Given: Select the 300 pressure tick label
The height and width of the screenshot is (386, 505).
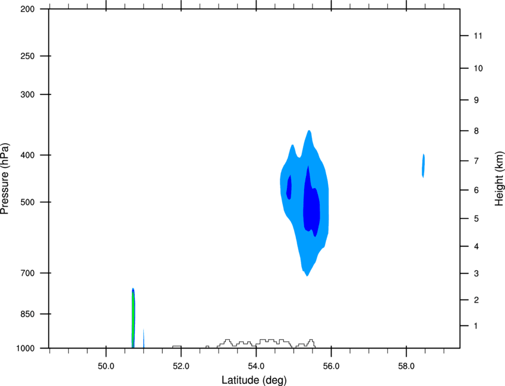Looking at the screenshot, I should 27,94.
